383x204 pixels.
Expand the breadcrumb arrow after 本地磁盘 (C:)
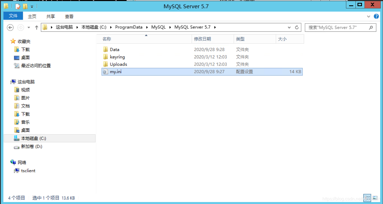[x=111, y=27]
